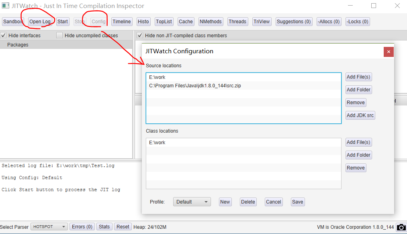Select E:\work in Source locations list
Image resolution: width=407 pixels, height=234 pixels.
(243, 77)
